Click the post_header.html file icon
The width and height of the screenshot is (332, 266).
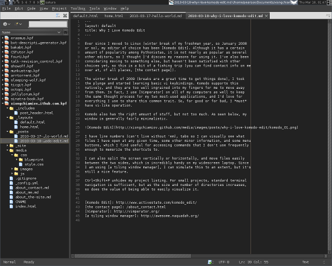pos(16,113)
